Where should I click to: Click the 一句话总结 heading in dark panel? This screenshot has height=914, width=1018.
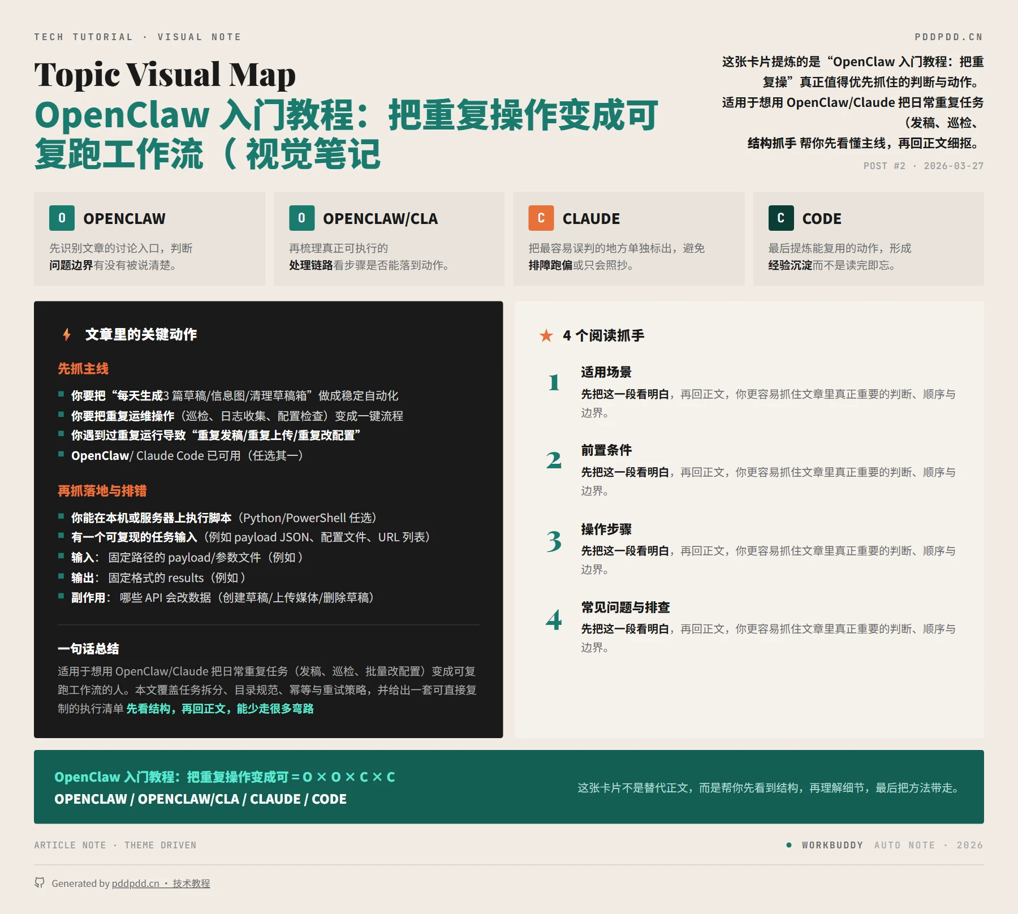(x=88, y=649)
